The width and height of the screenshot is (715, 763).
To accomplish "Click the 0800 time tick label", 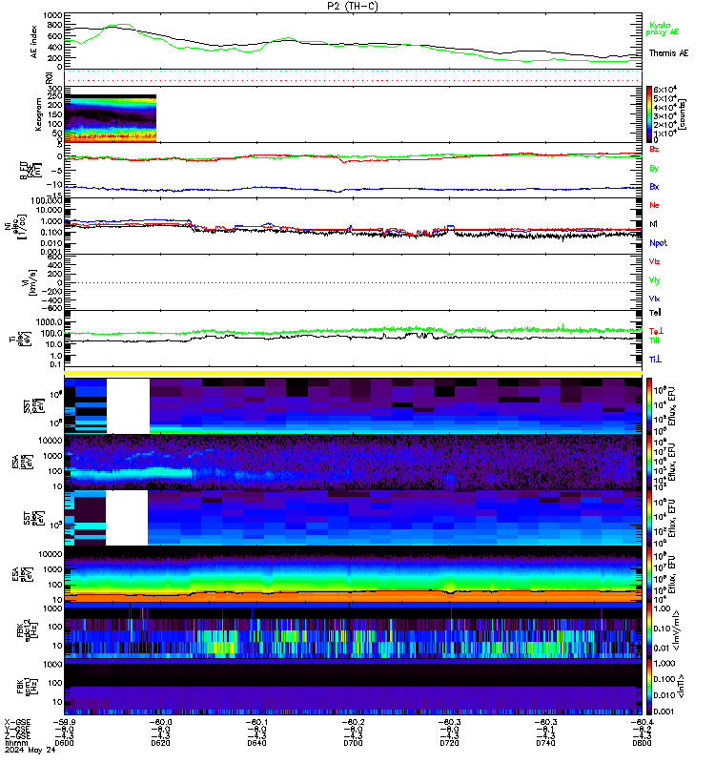I will [x=642, y=743].
